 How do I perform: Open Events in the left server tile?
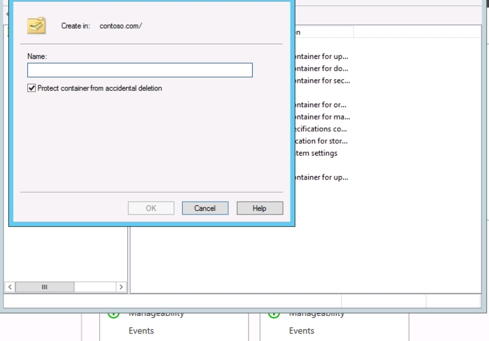pyautogui.click(x=141, y=331)
